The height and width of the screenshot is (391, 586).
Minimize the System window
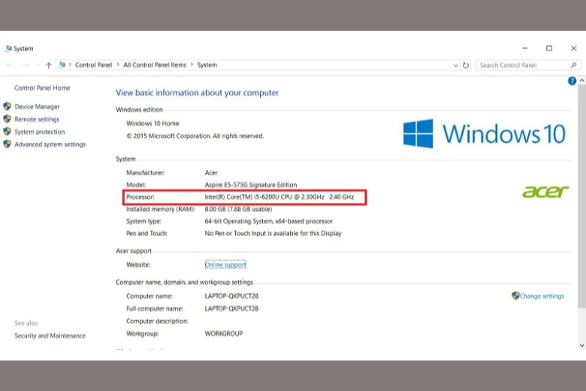[x=524, y=48]
